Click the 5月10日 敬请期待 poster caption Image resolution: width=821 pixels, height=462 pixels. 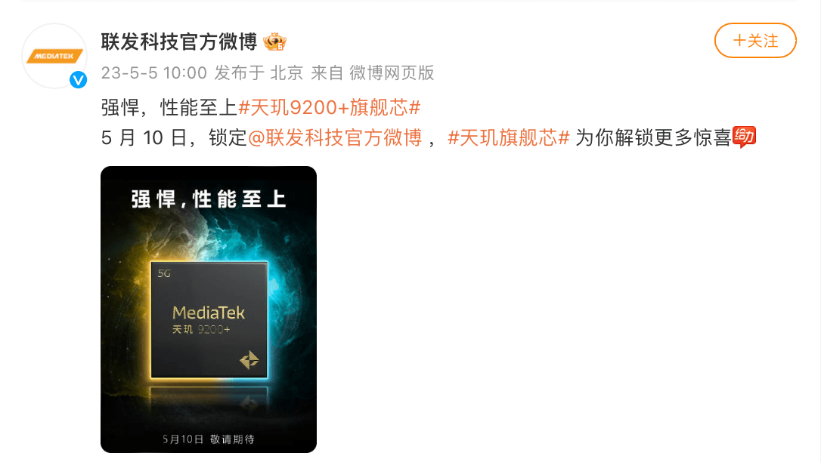209,439
